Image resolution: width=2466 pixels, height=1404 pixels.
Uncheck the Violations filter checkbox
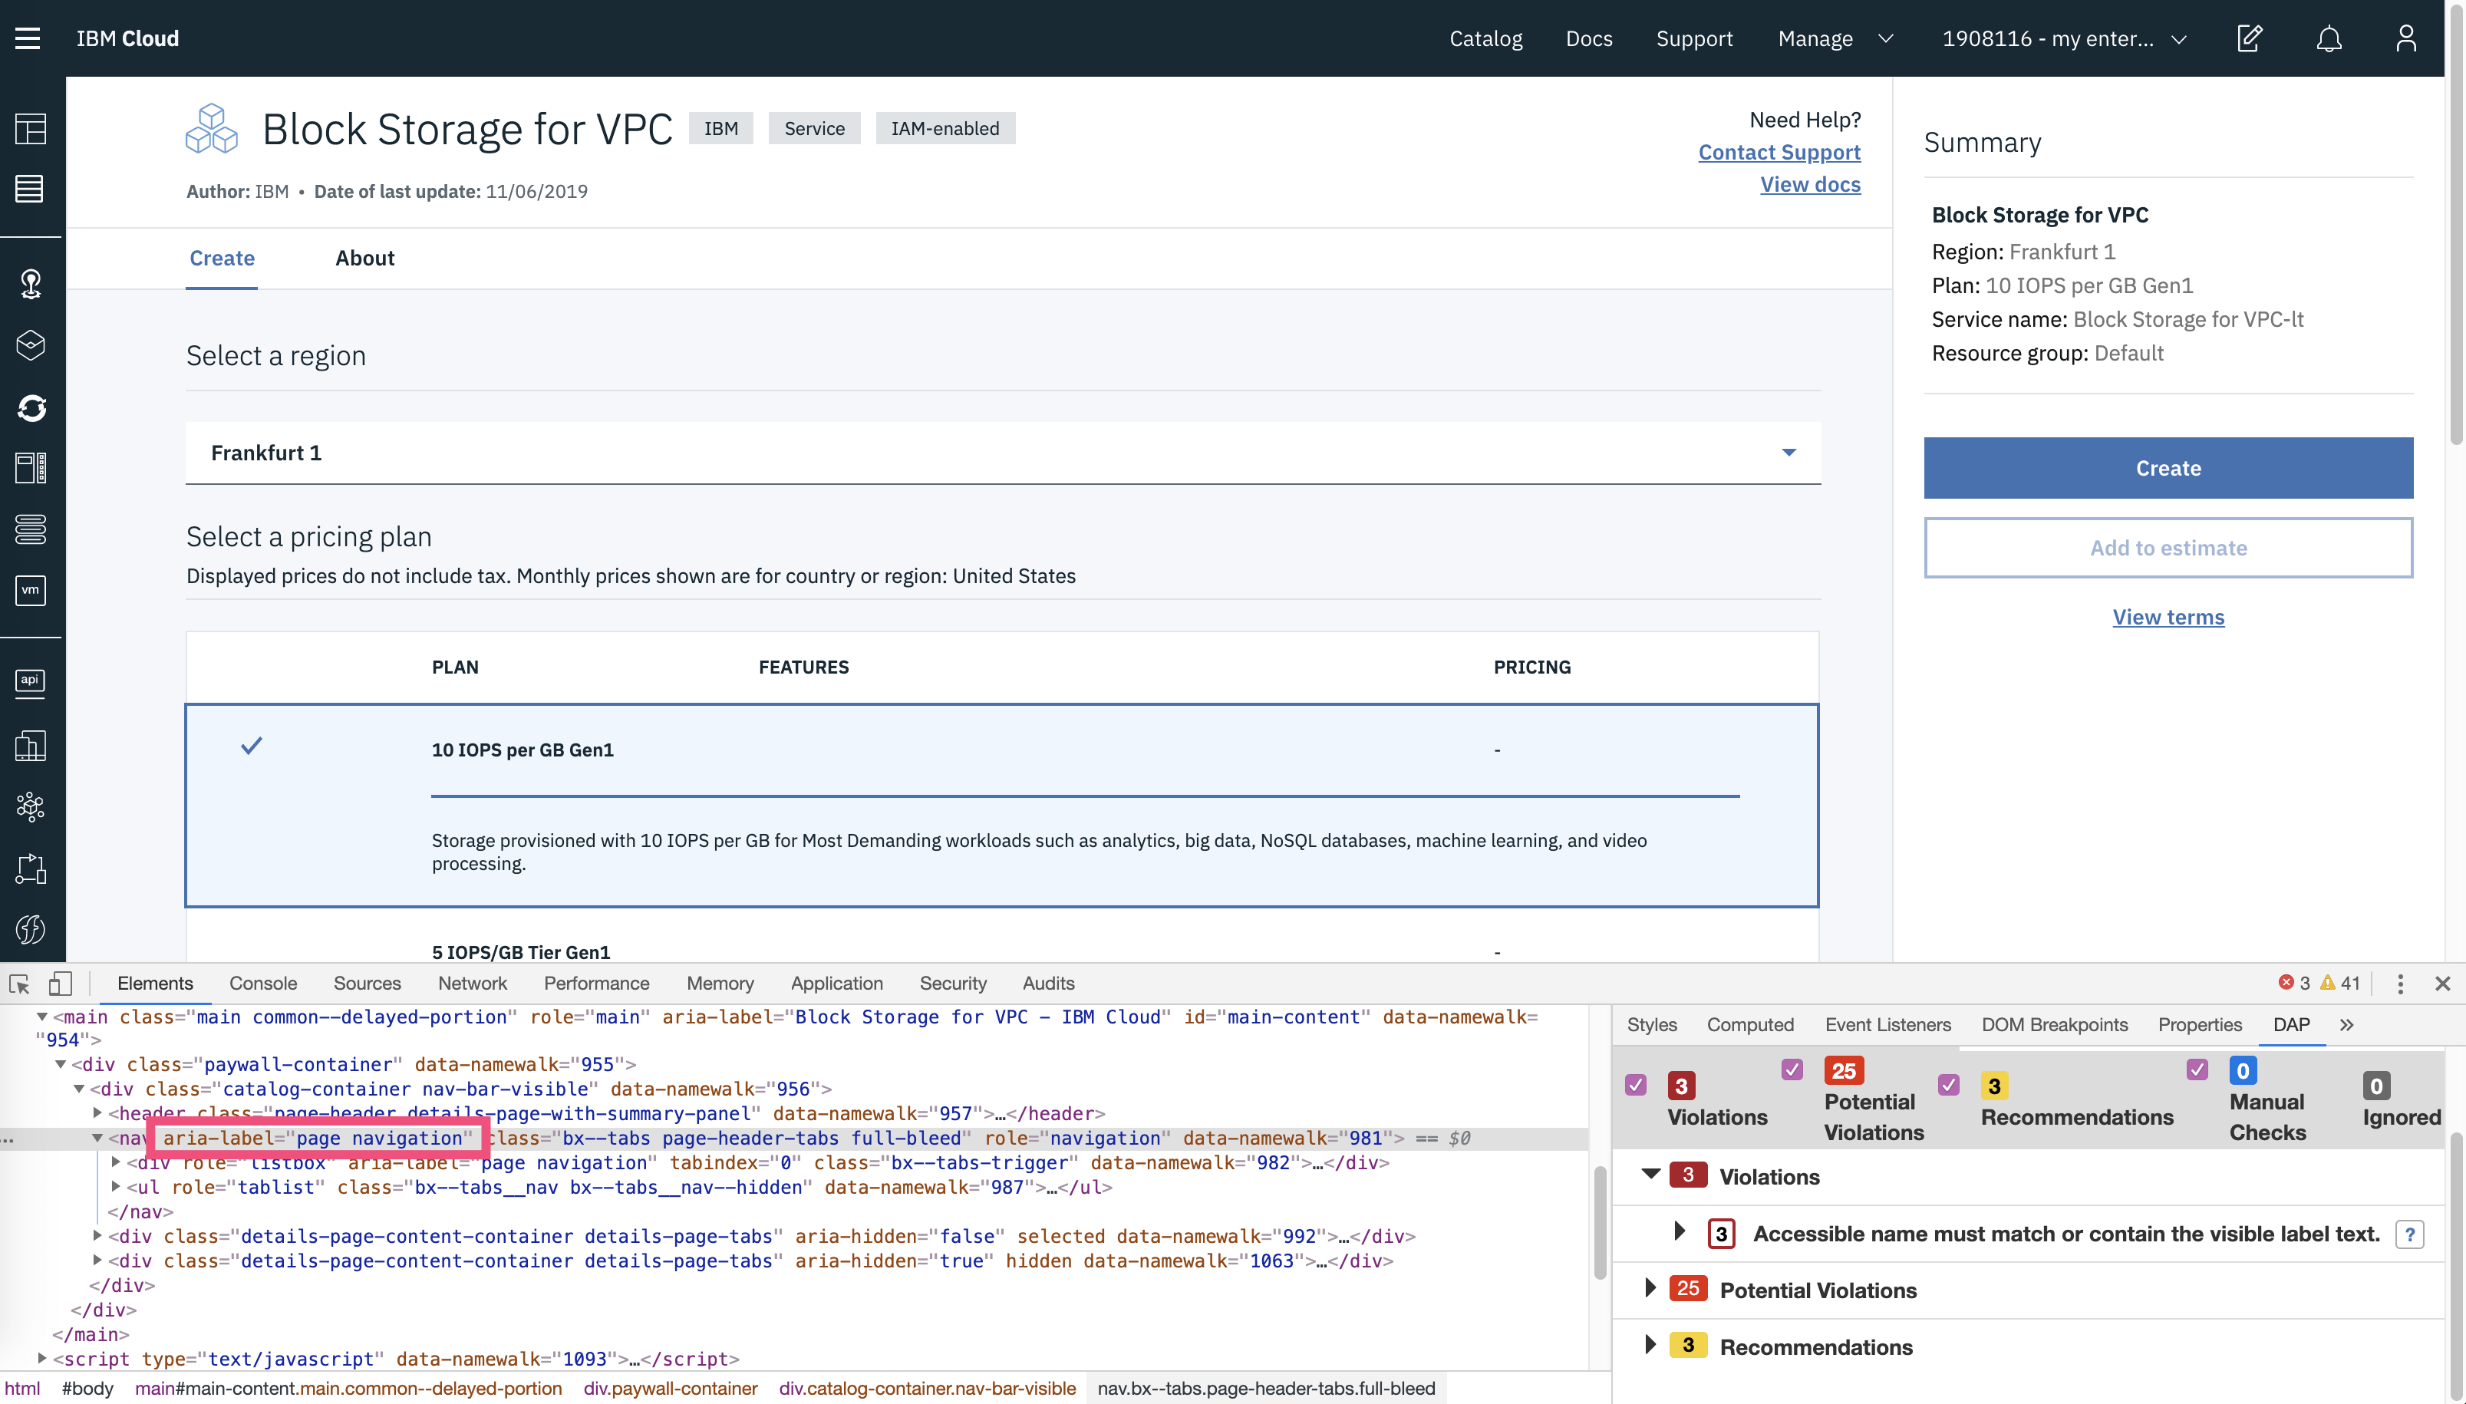coord(1635,1085)
